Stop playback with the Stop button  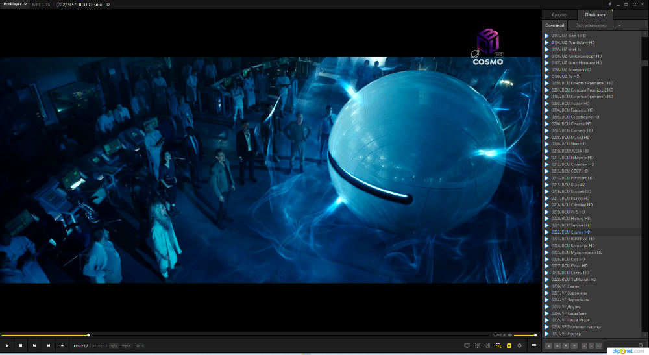tap(21, 345)
